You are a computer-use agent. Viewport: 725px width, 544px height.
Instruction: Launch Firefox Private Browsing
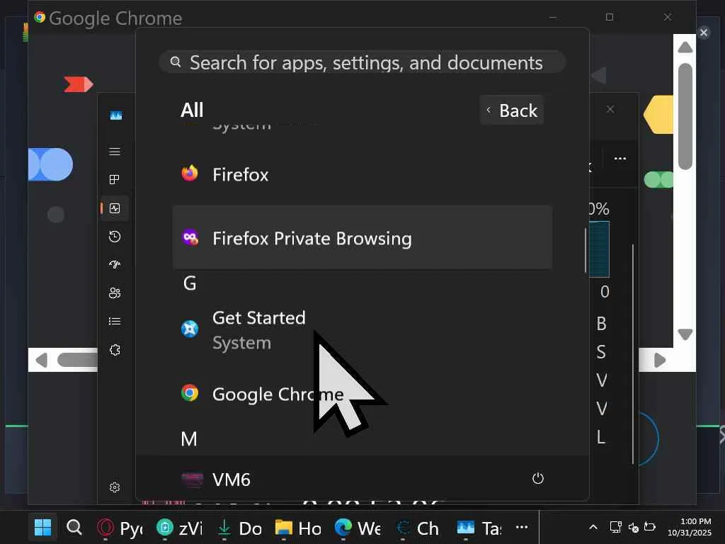(362, 238)
